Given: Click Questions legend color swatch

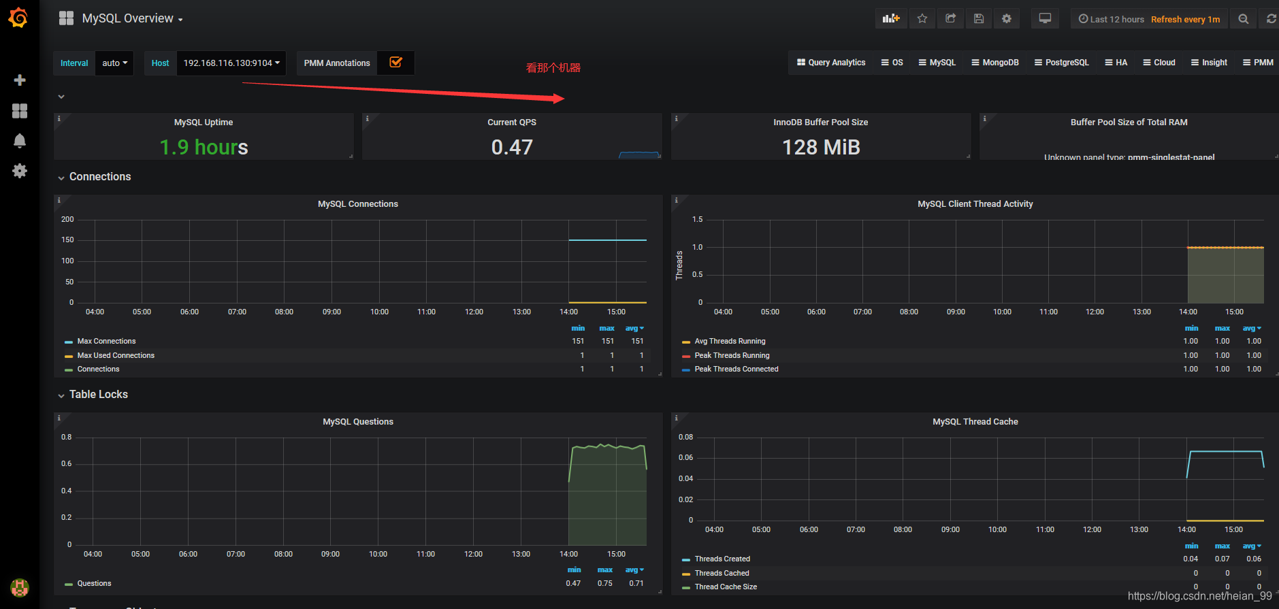Looking at the screenshot, I should coord(69,584).
